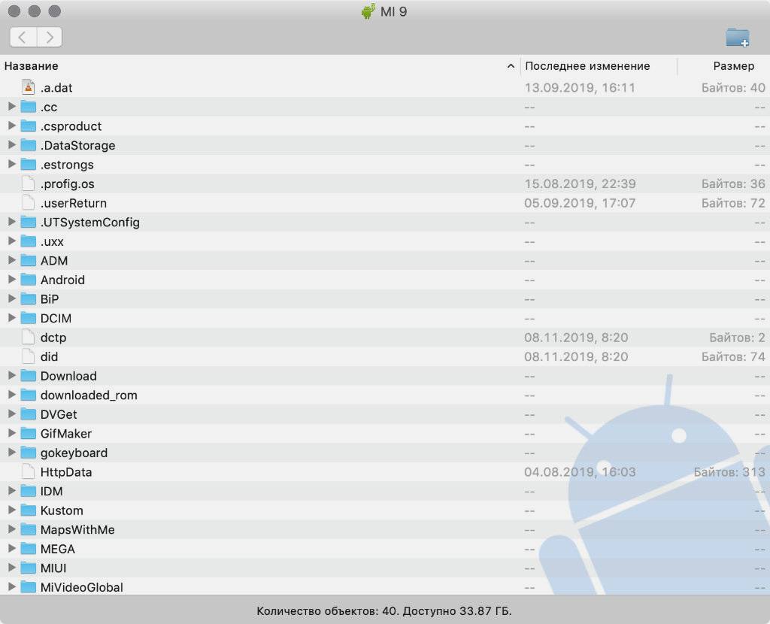Click the did file icon
The image size is (770, 624).
tap(29, 356)
